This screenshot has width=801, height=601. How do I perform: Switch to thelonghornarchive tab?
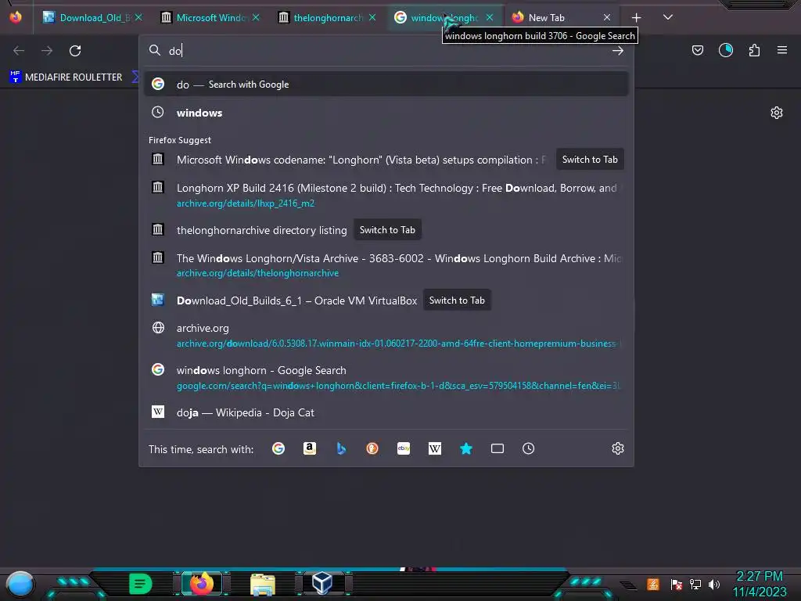(328, 17)
